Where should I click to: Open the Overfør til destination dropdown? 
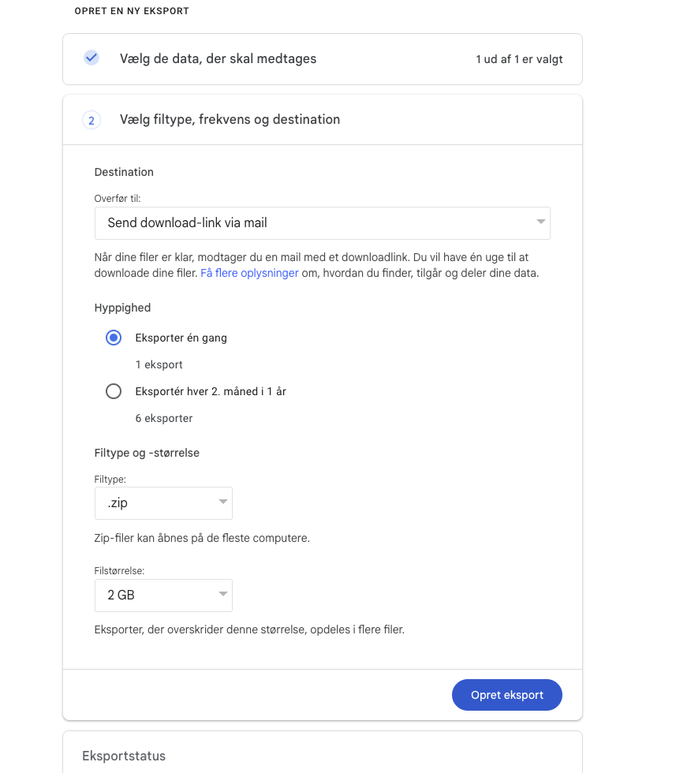[323, 222]
